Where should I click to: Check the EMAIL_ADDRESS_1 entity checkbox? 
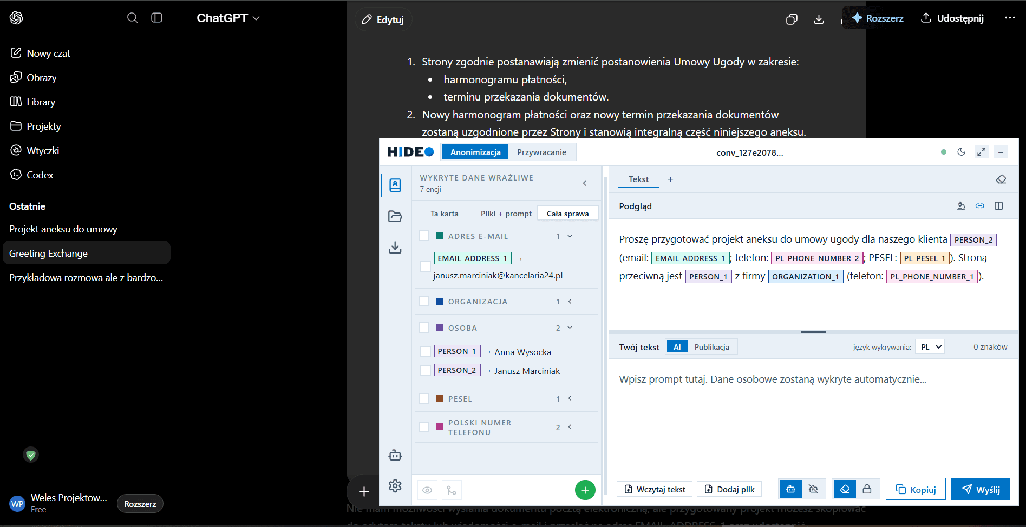(426, 266)
